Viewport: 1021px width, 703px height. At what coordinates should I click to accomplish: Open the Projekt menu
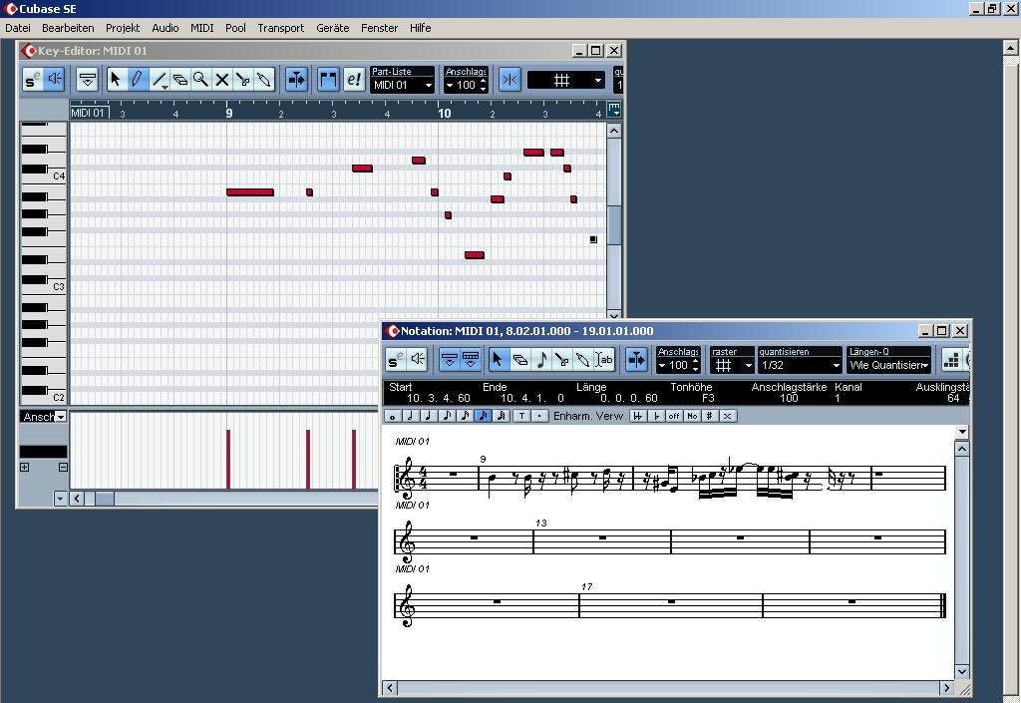(x=123, y=28)
